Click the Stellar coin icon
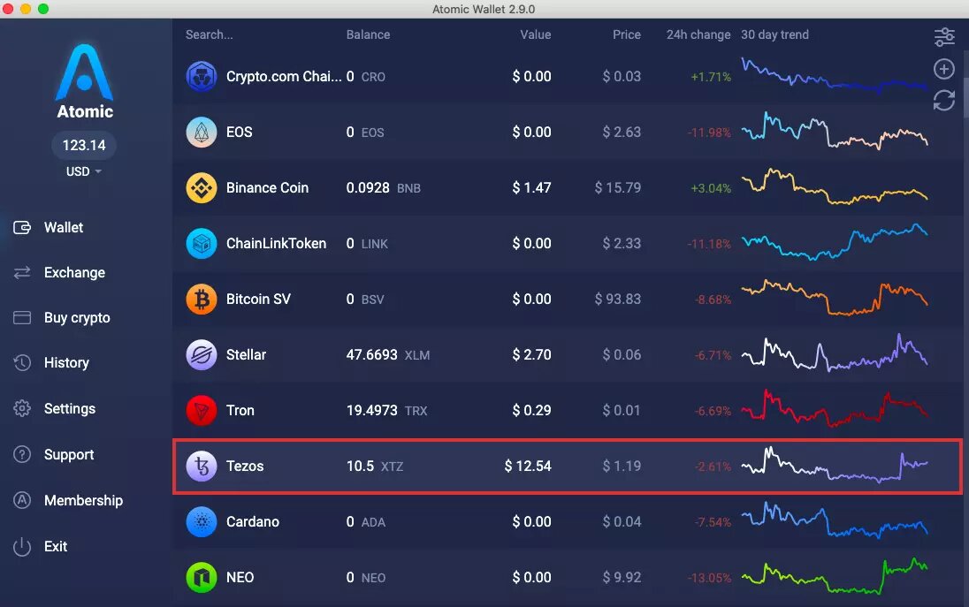 tap(202, 354)
